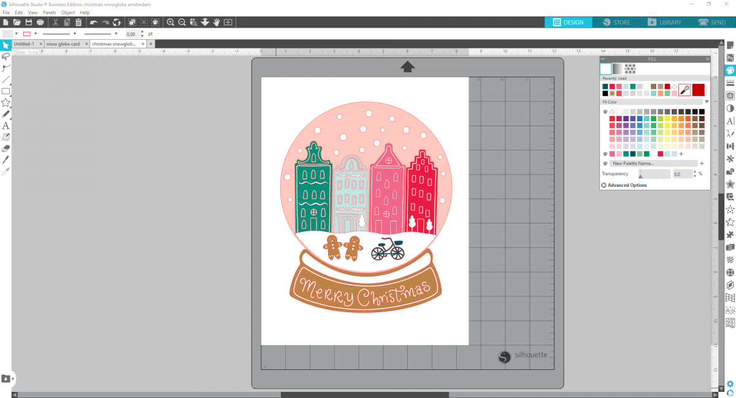
Task: Open the Object menu
Action: coord(68,12)
